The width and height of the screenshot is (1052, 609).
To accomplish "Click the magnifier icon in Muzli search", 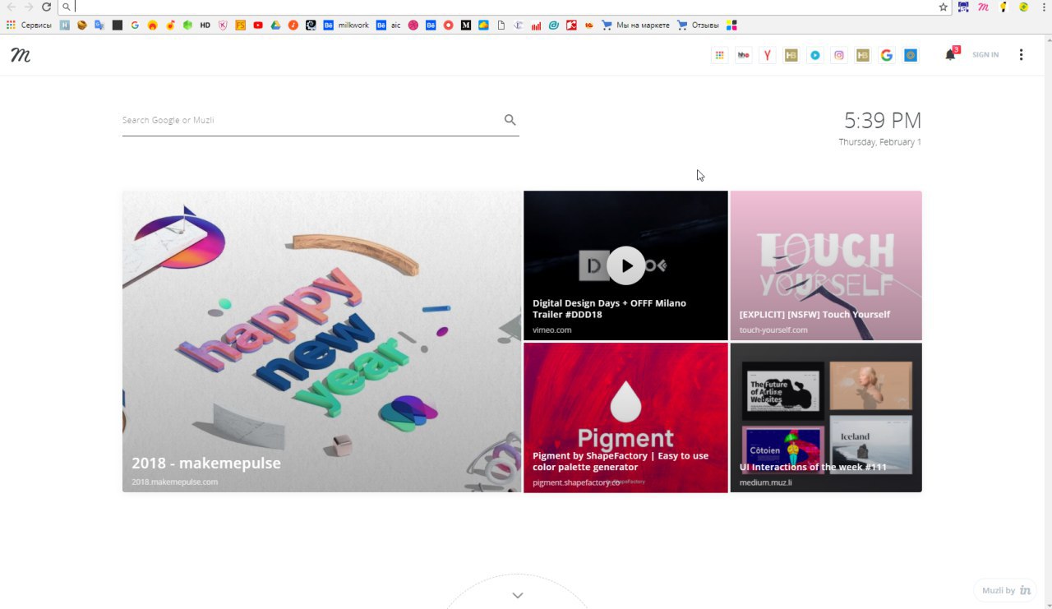I will pyautogui.click(x=510, y=120).
